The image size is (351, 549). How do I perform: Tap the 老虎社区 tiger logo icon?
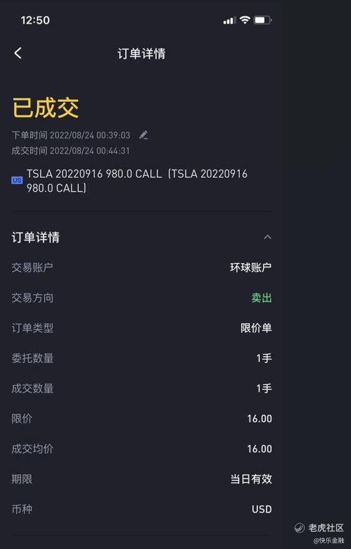(x=299, y=528)
